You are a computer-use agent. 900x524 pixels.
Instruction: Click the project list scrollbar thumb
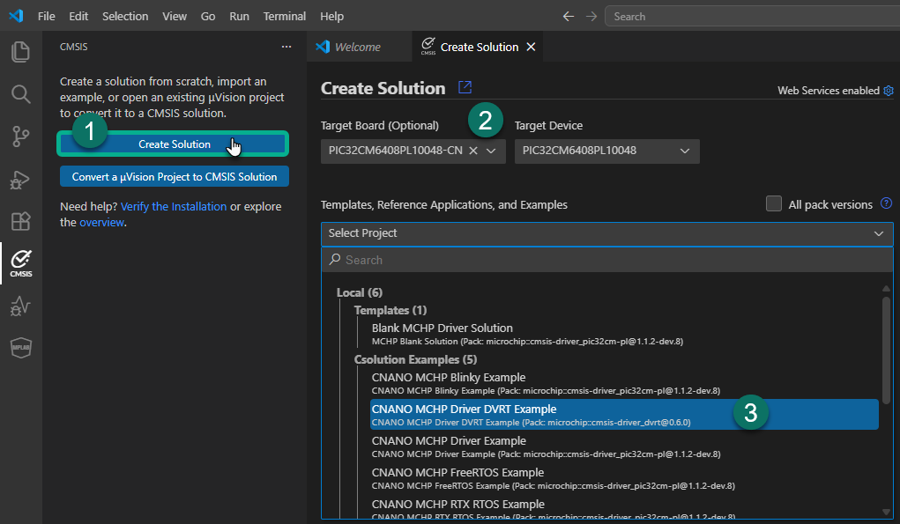click(x=886, y=350)
